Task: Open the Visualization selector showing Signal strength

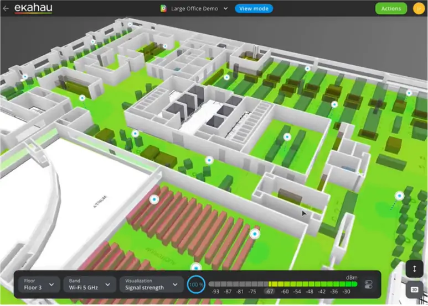Action: pyautogui.click(x=152, y=284)
